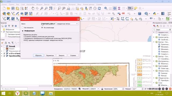
Task: Click the map tips speech bubble icon
Action: [136, 8]
